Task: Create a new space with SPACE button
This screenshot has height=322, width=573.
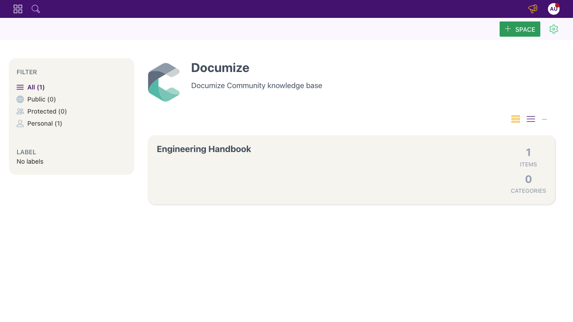Action: pyautogui.click(x=520, y=29)
